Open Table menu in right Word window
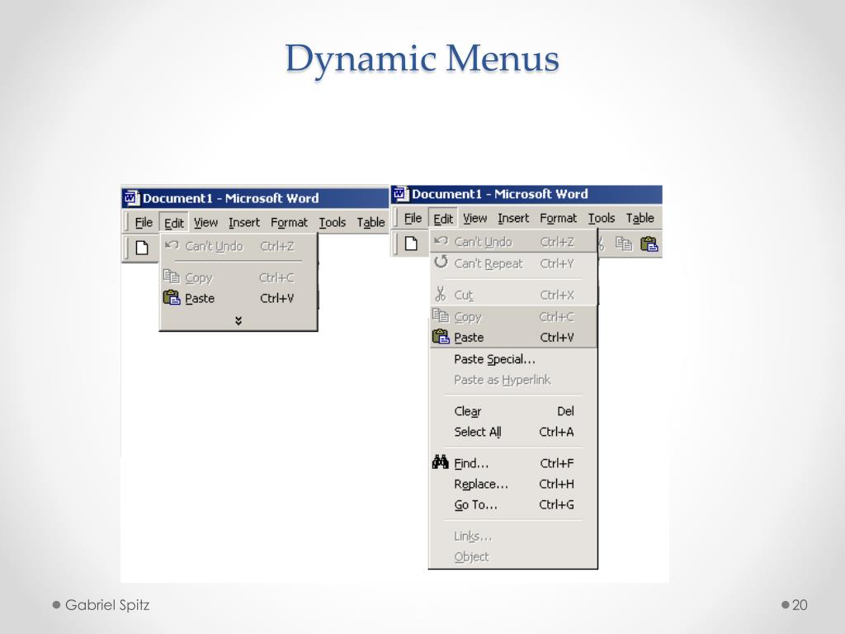 640,218
